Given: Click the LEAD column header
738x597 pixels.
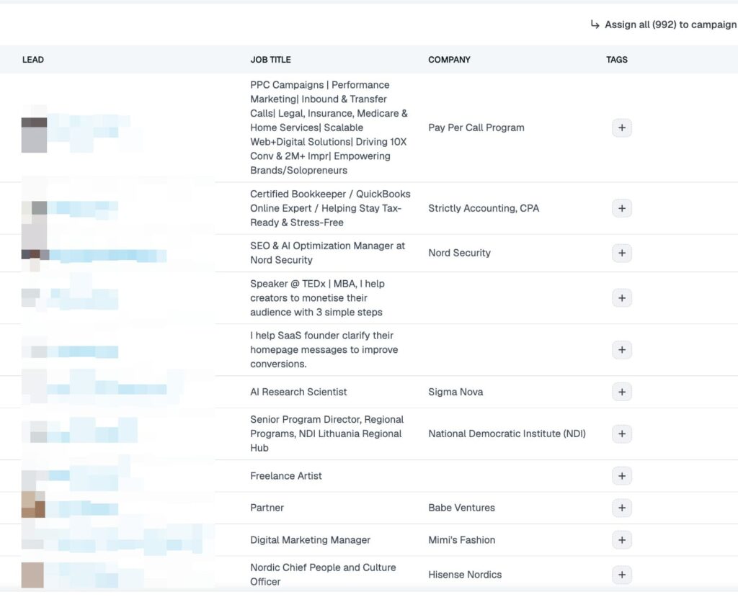Looking at the screenshot, I should pos(33,60).
